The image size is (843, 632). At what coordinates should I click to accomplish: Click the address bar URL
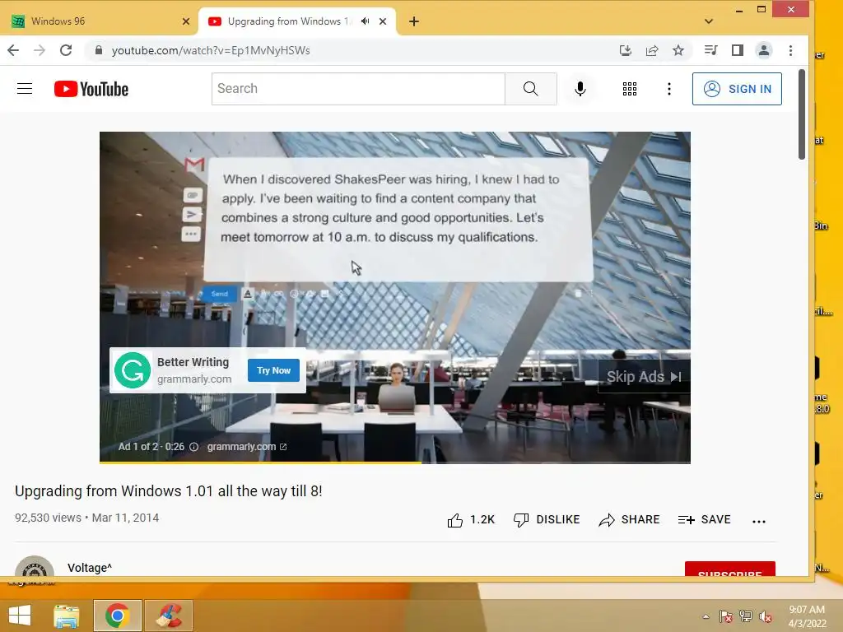coord(211,50)
